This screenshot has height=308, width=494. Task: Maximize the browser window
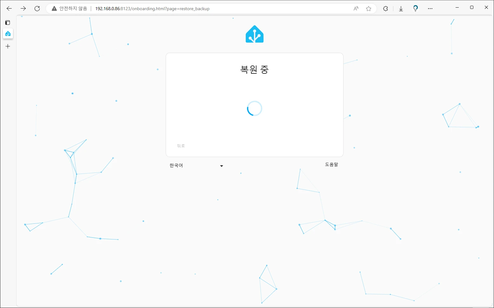click(471, 7)
